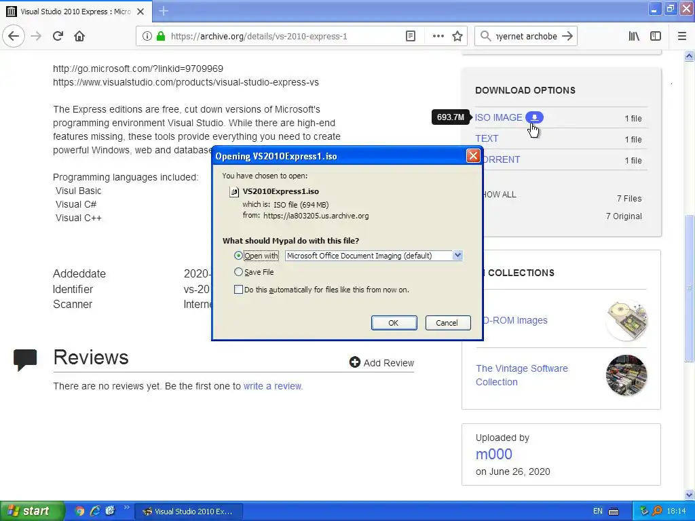
Task: Click the browser search box
Action: [526, 36]
